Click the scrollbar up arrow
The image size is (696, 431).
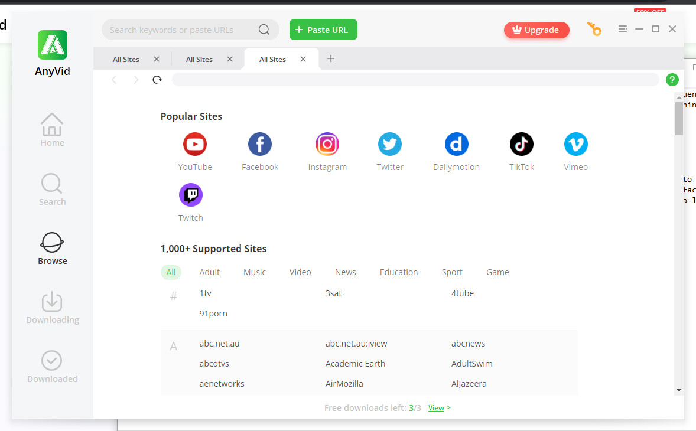tap(679, 97)
